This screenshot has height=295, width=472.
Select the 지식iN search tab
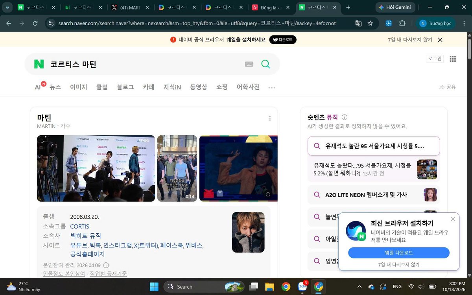click(172, 87)
